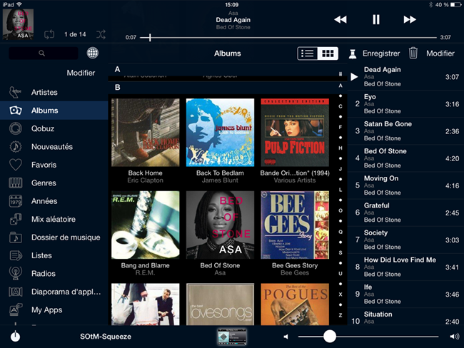Click the volume slider knob
464x348 pixels.
[x=329, y=337]
